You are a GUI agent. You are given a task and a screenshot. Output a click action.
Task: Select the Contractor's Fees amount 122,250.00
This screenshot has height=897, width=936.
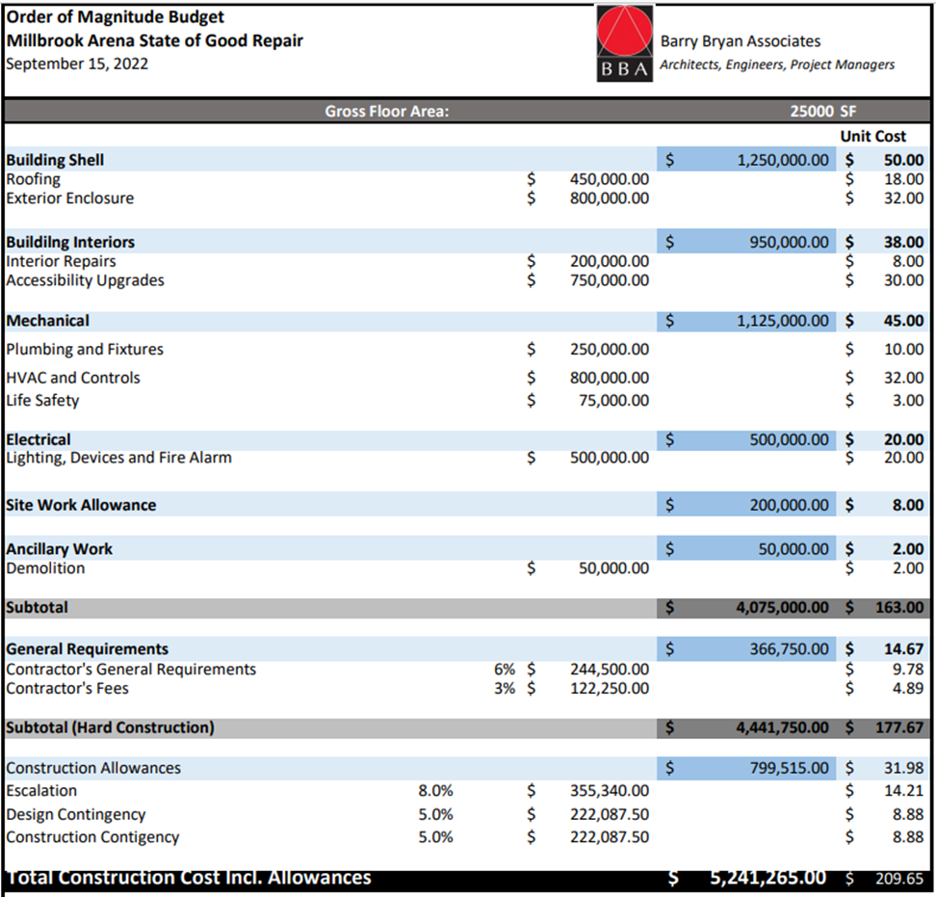(609, 688)
